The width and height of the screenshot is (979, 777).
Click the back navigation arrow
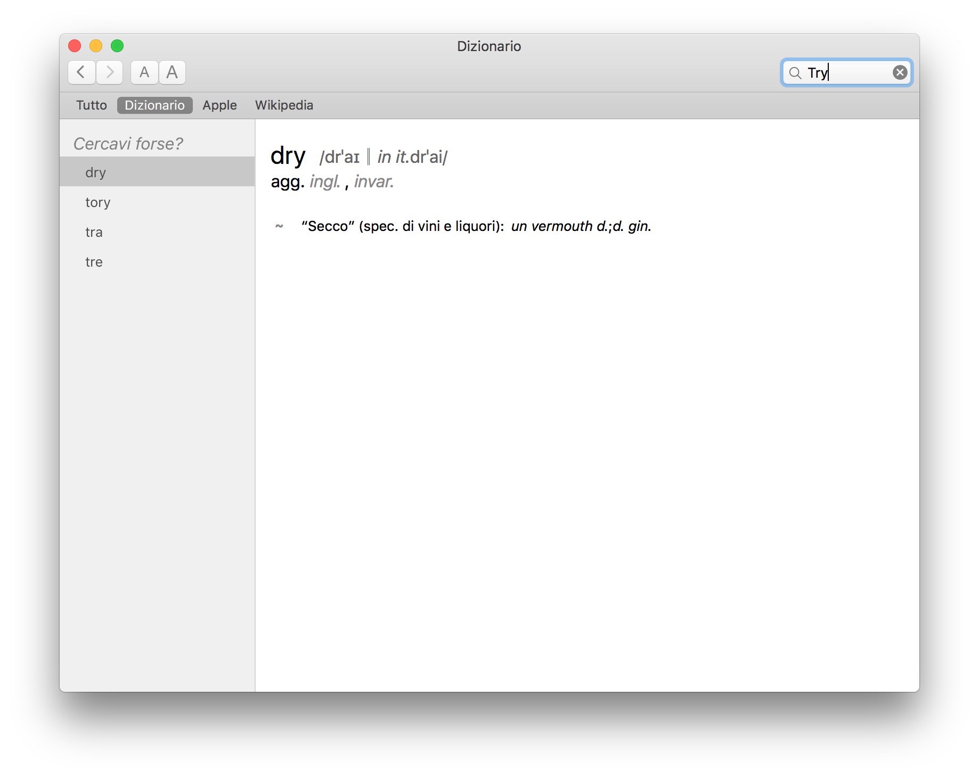[81, 72]
